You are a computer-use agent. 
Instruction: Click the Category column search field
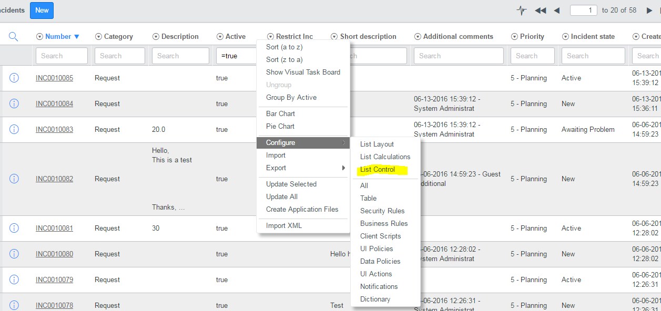tap(120, 56)
